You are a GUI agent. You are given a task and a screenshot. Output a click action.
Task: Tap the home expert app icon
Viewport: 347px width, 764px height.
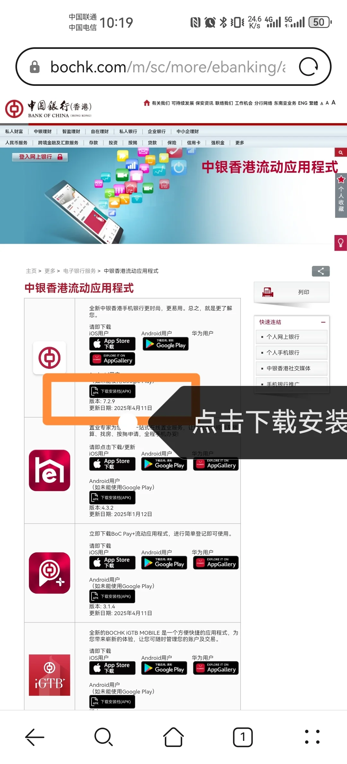(x=49, y=470)
